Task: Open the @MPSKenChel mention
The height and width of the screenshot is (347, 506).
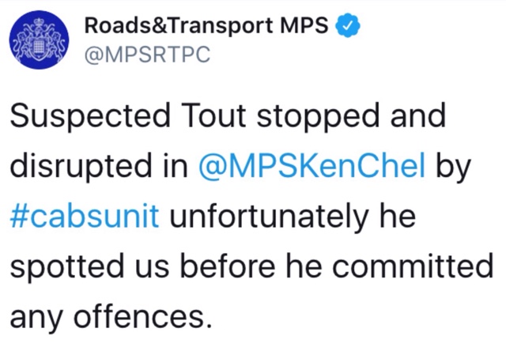Action: 312,165
